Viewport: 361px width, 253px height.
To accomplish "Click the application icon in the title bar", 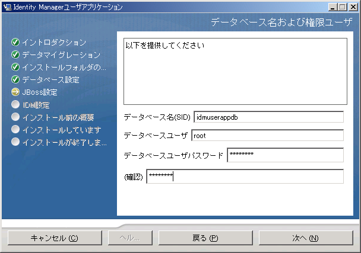I will 8,7.
